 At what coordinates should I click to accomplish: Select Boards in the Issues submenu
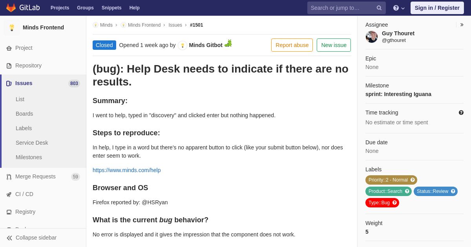[24, 114]
